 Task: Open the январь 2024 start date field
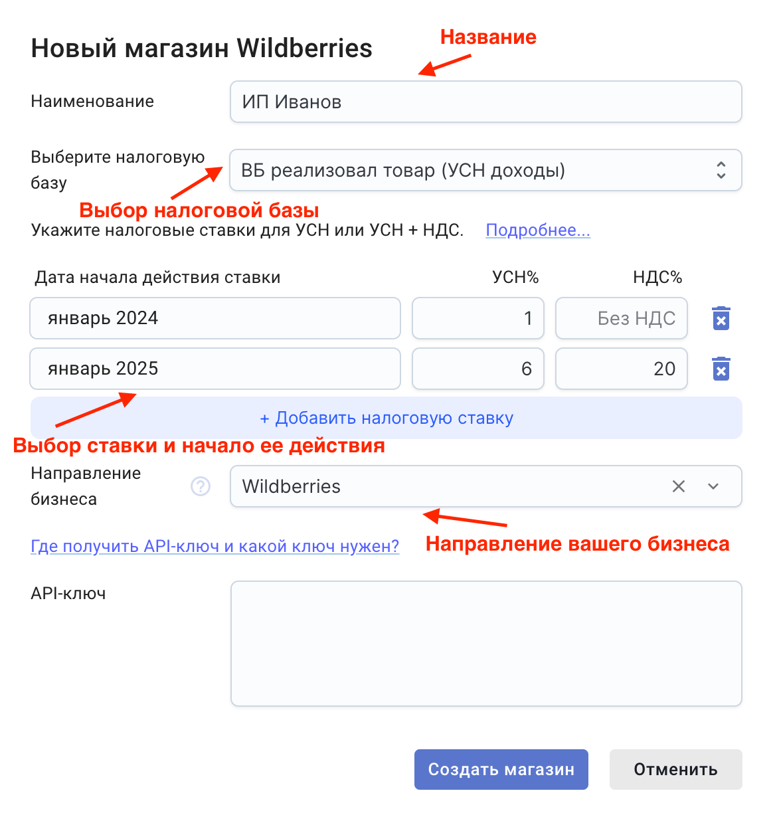click(215, 318)
